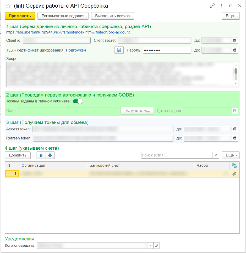246x253 pixels.
Task: Click the Получить код button
Action: coord(137,110)
